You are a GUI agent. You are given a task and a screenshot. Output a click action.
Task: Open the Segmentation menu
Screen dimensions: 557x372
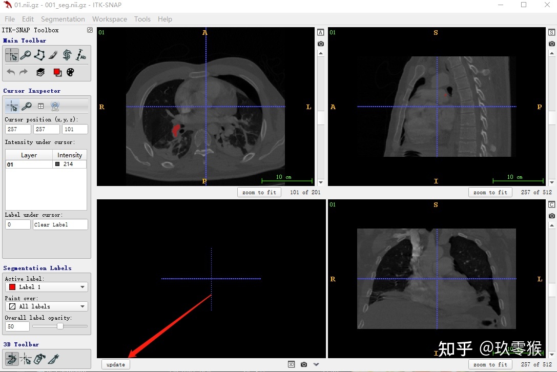point(63,19)
